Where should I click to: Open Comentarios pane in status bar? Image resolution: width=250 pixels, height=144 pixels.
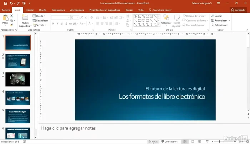tap(169, 142)
